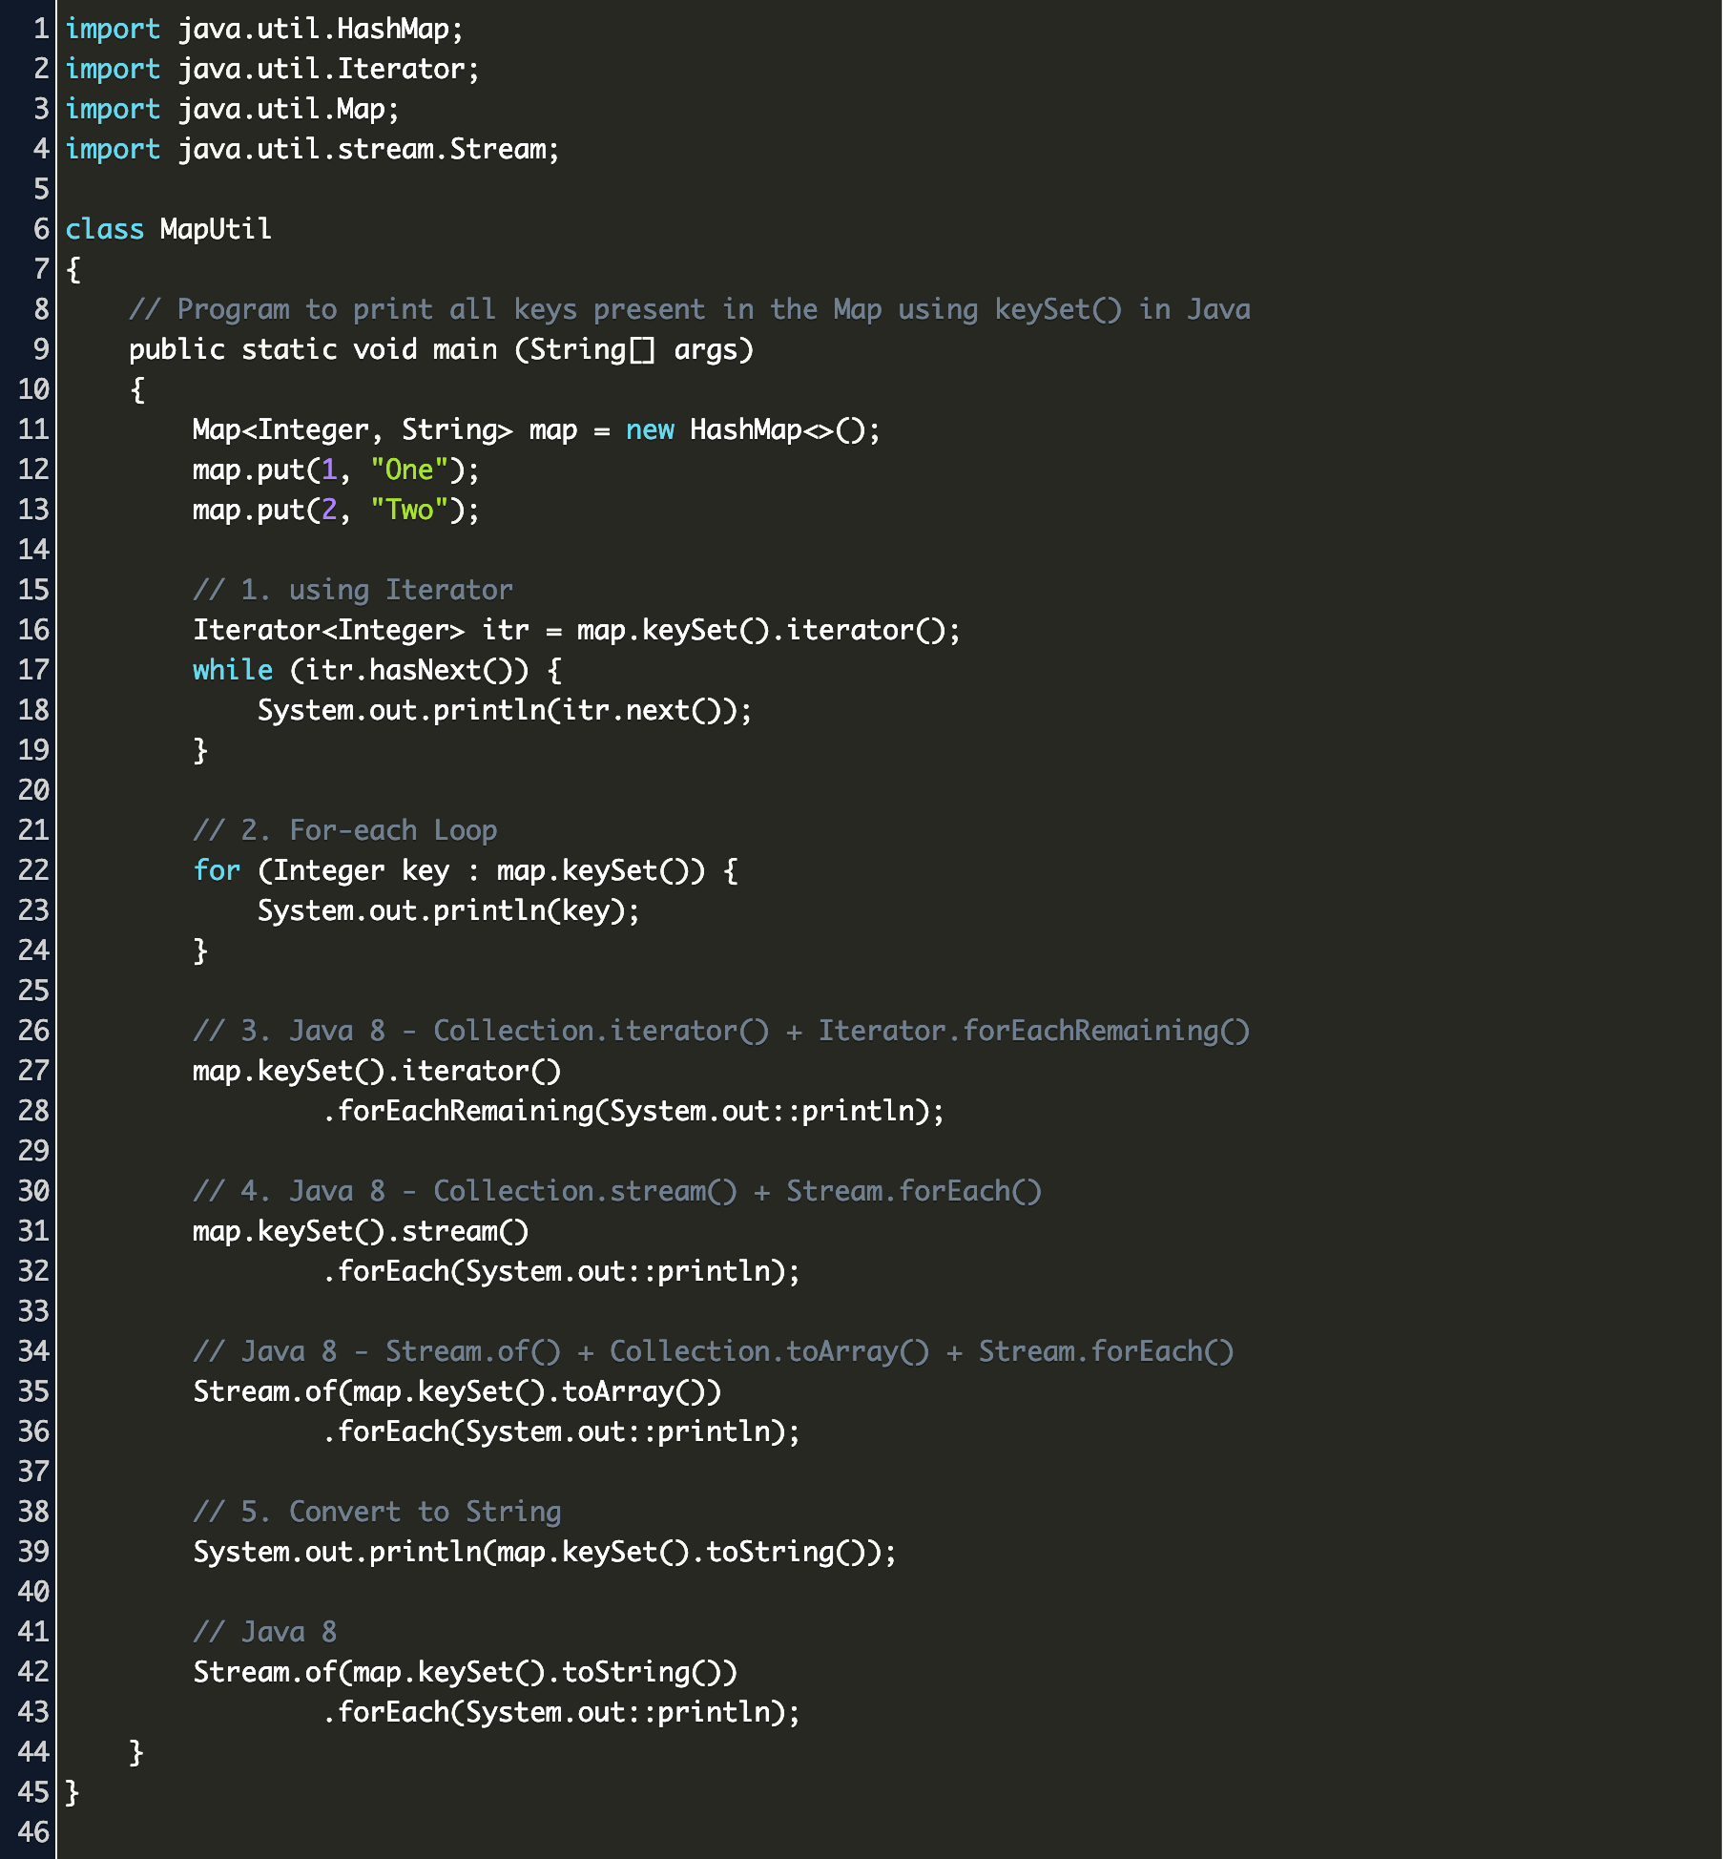Viewport: 1723px width, 1859px height.
Task: Click the 'map.keySet().iterator()' line
Action: [377, 1071]
